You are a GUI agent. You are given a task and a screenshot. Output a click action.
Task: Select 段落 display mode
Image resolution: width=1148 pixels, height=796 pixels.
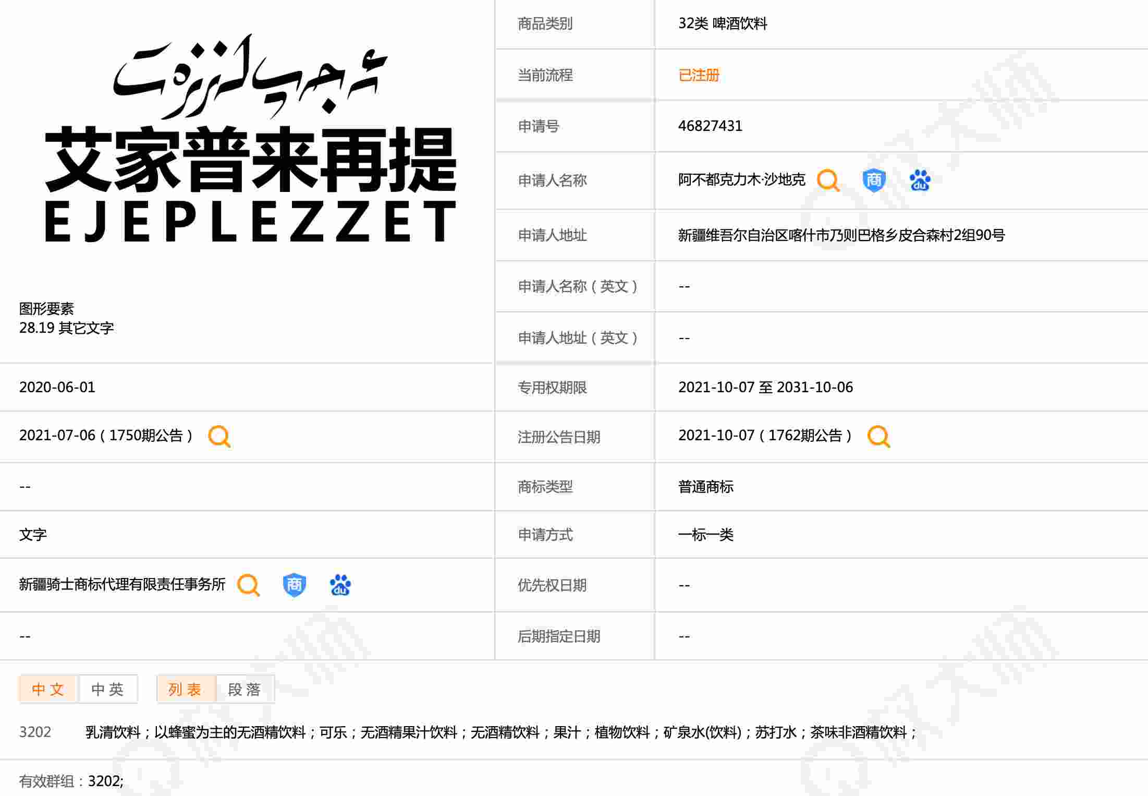coord(245,689)
